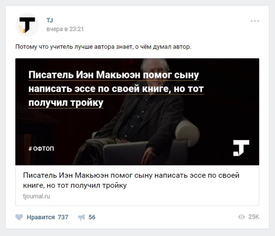Click the #ОФТОП hashtag on image

41,149
